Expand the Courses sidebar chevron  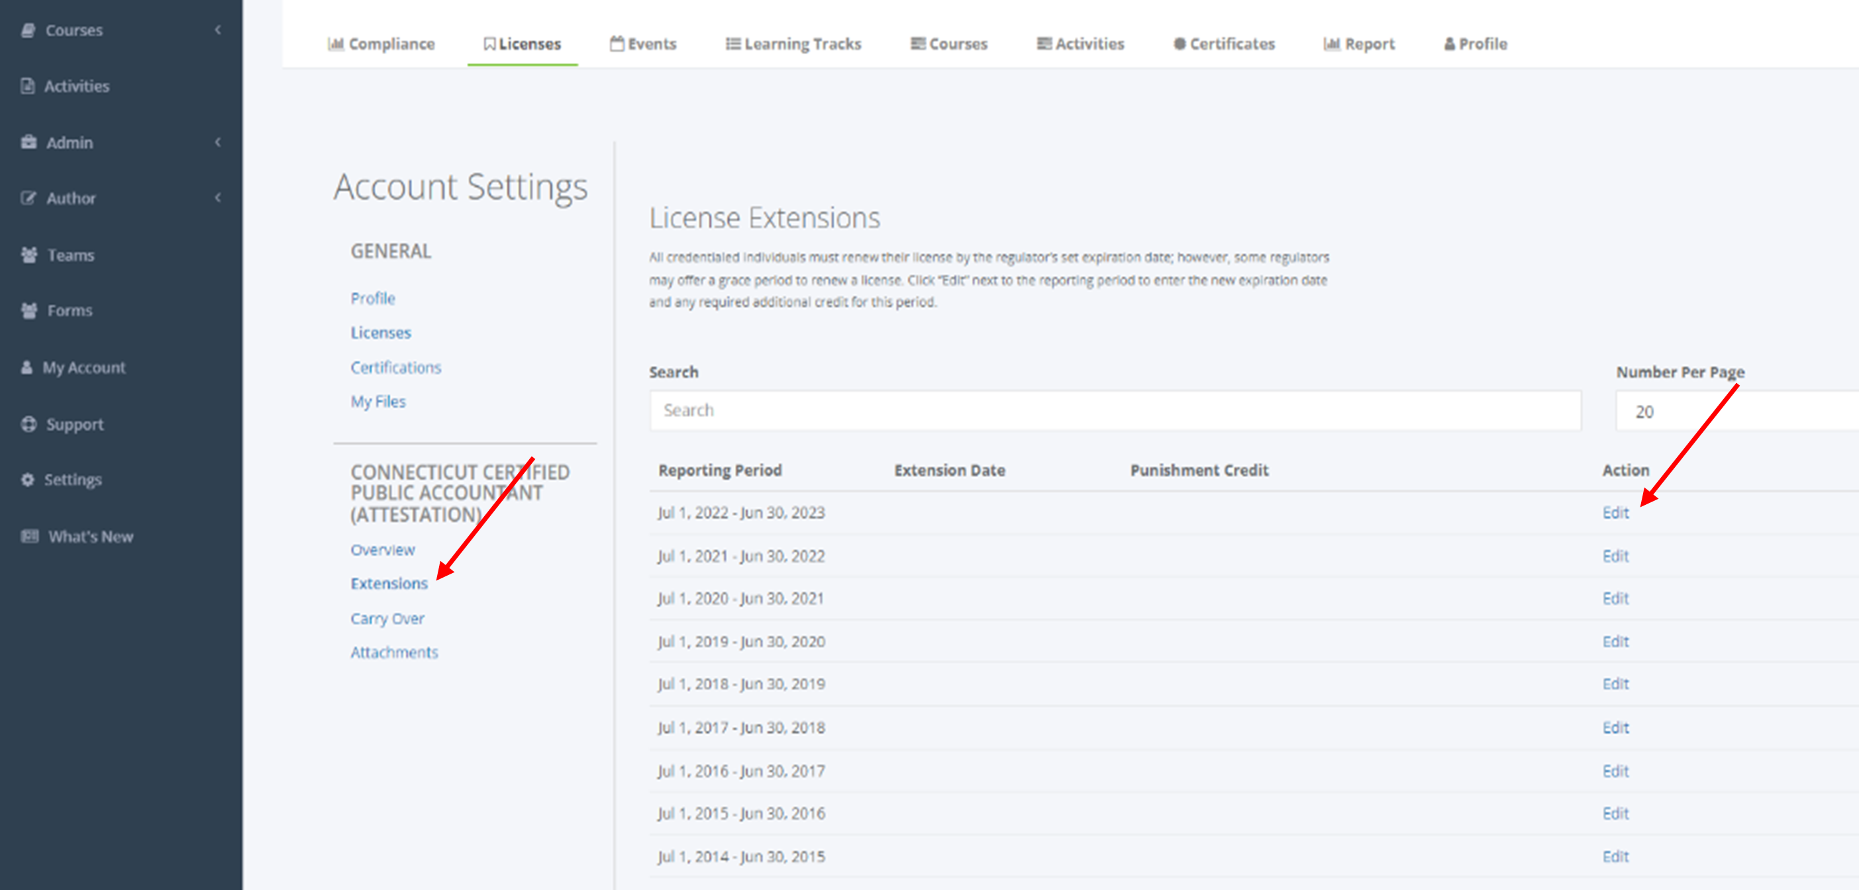point(218,30)
